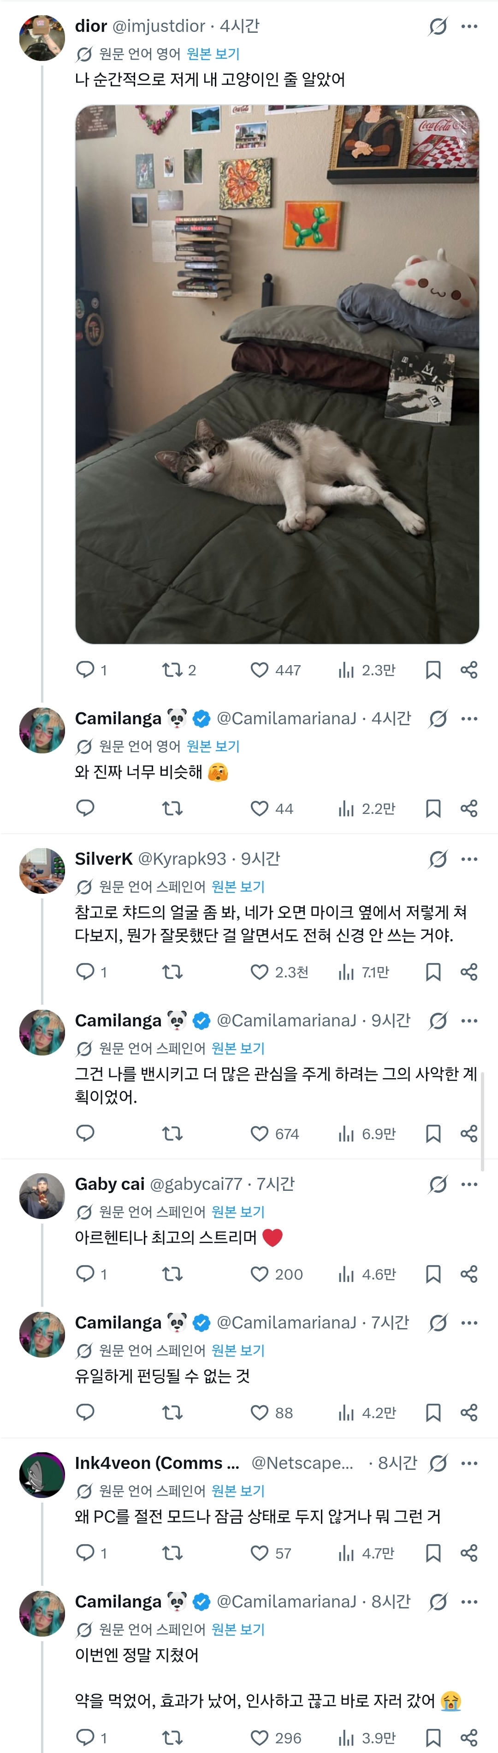Repost Ink4veon's reply
Screen dimensions: 498x1753
172,1553
